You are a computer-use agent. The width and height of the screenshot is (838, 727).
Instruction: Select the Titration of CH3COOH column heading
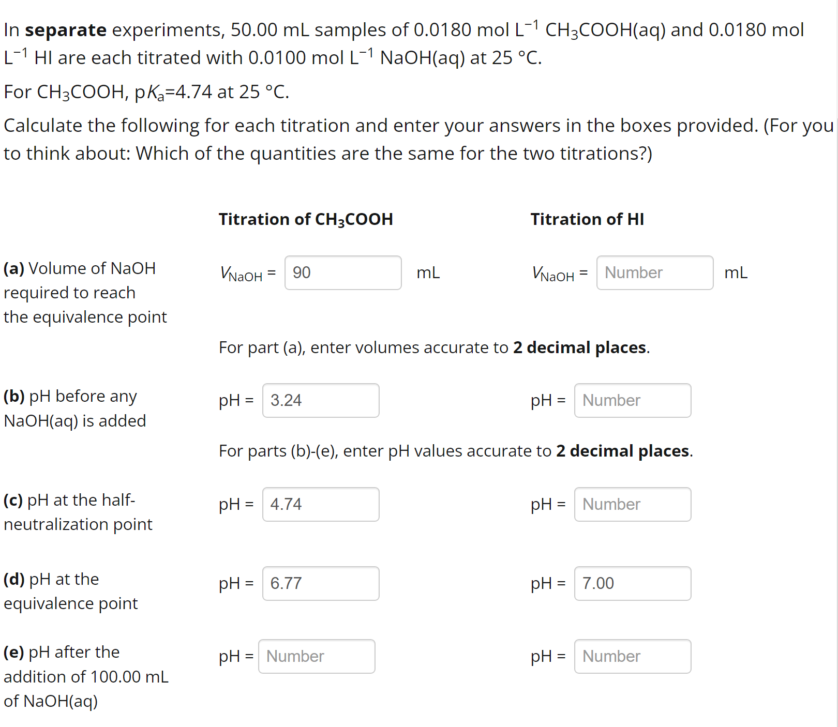pyautogui.click(x=305, y=219)
